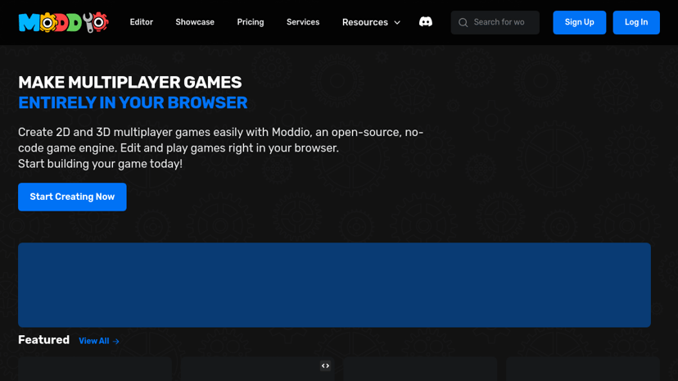678x381 pixels.
Task: Click the ENTIRELY IN YOUR BROWSER heading
Action: click(x=133, y=103)
